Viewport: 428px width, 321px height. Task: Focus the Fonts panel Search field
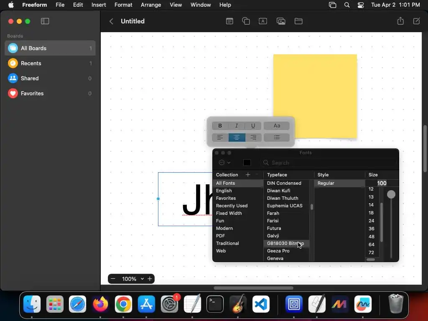tap(329, 163)
